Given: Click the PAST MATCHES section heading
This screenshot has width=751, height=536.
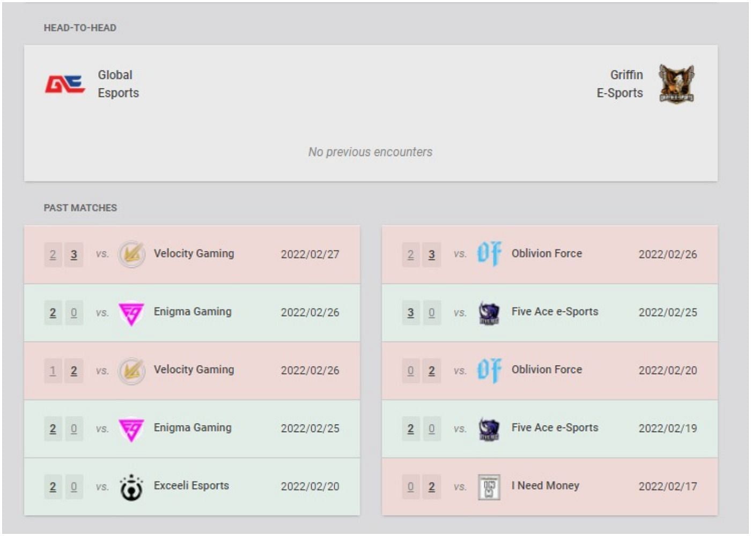Looking at the screenshot, I should pos(80,208).
